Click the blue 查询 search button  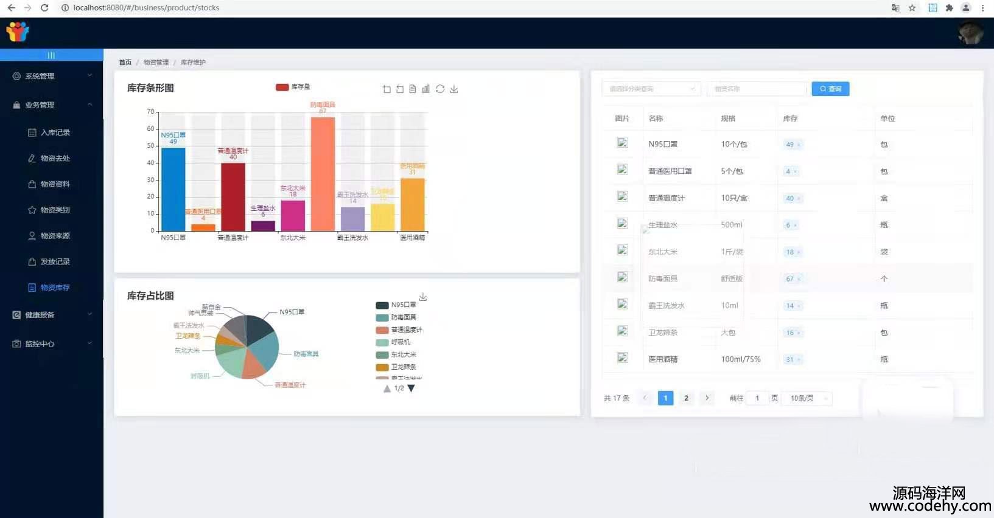(830, 89)
